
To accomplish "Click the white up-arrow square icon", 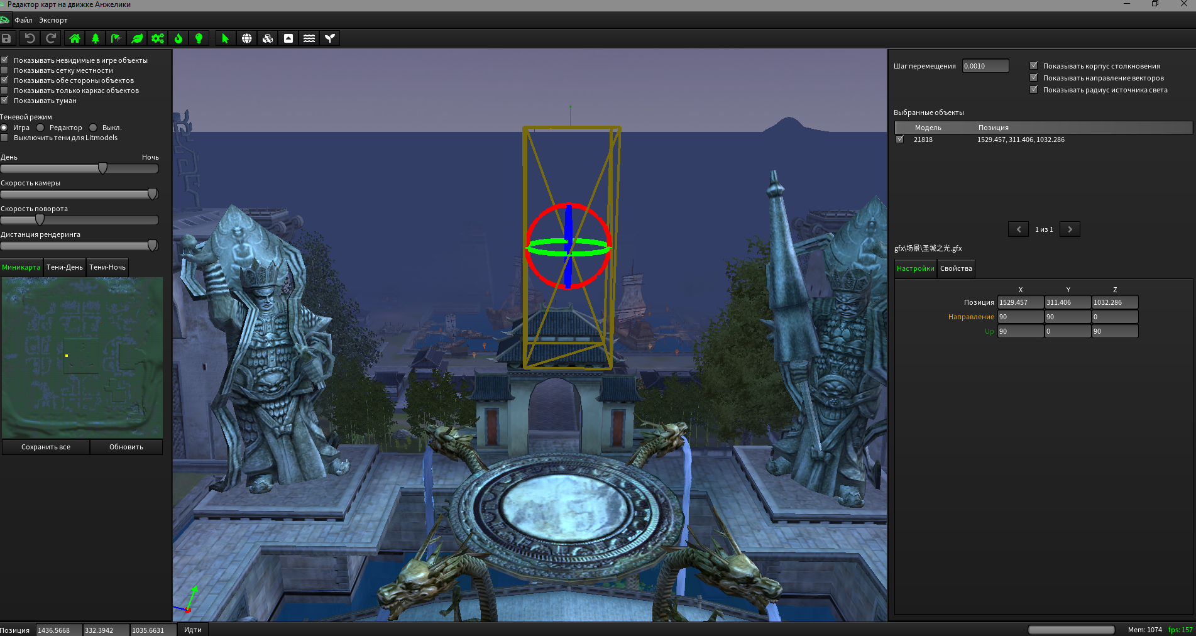I will (288, 38).
